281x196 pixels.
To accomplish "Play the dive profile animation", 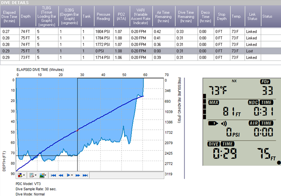I will [68, 175].
